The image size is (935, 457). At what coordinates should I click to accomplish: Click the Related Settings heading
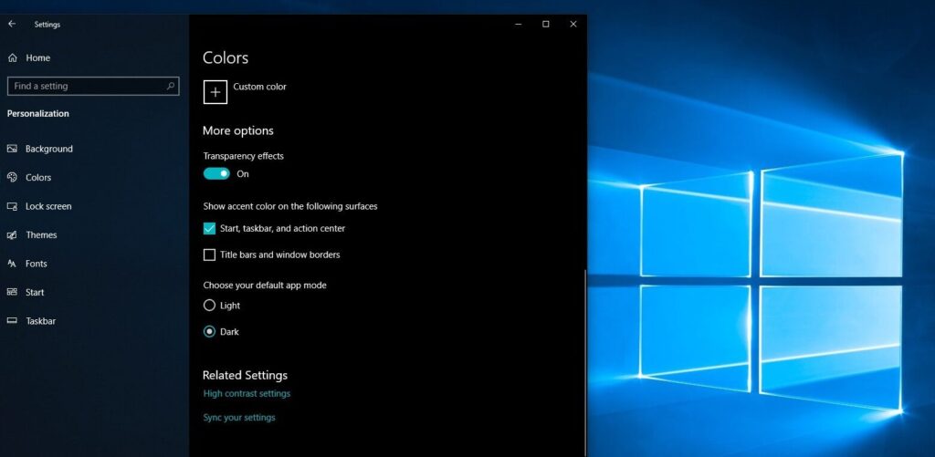pyautogui.click(x=245, y=375)
